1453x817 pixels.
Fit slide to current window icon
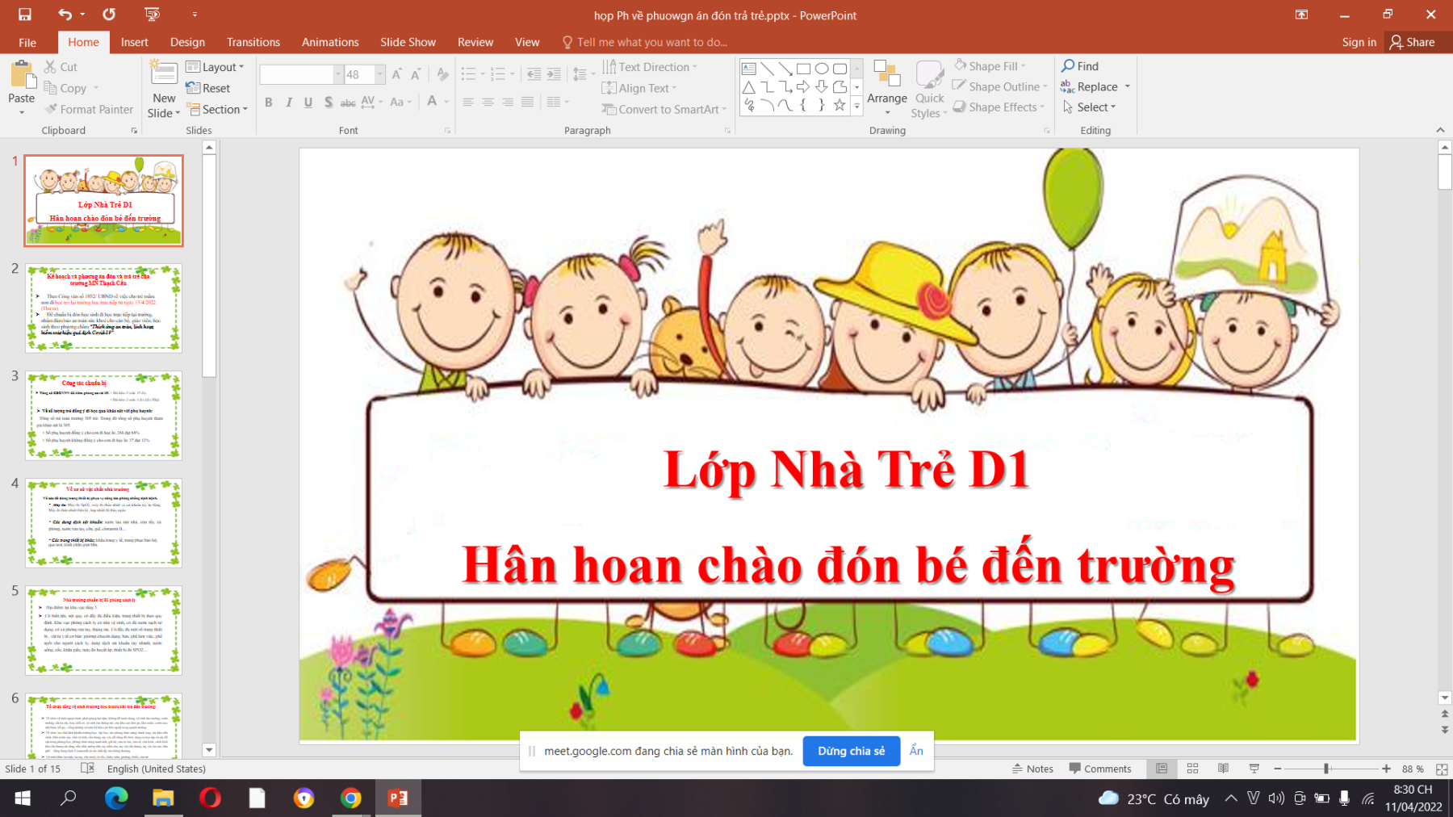click(x=1442, y=769)
